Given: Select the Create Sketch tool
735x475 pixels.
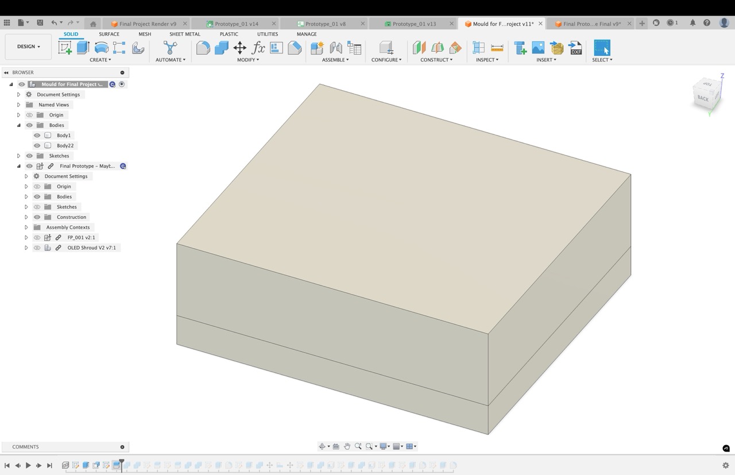Looking at the screenshot, I should click(x=65, y=48).
